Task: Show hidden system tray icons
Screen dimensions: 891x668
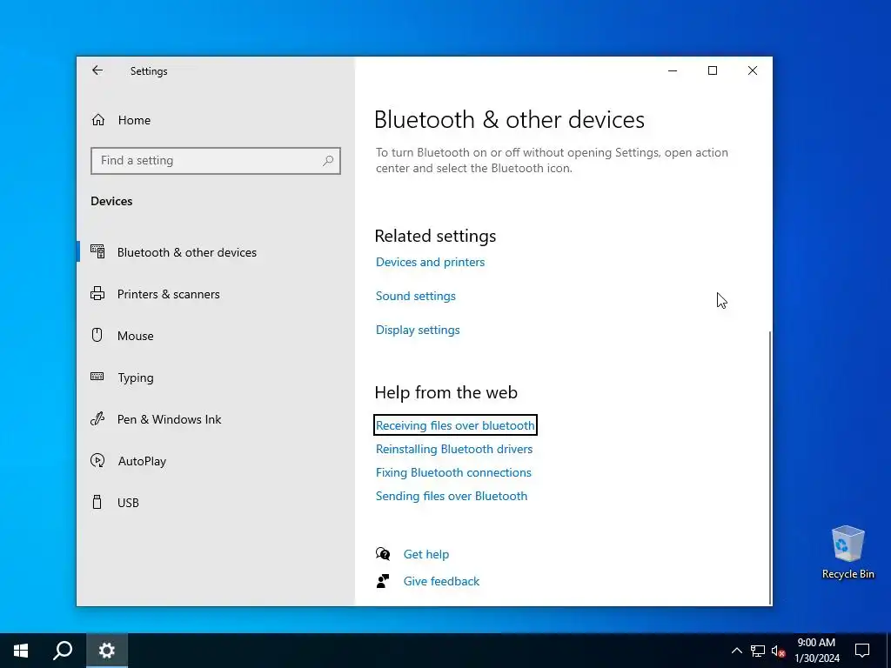Action: [x=736, y=651]
